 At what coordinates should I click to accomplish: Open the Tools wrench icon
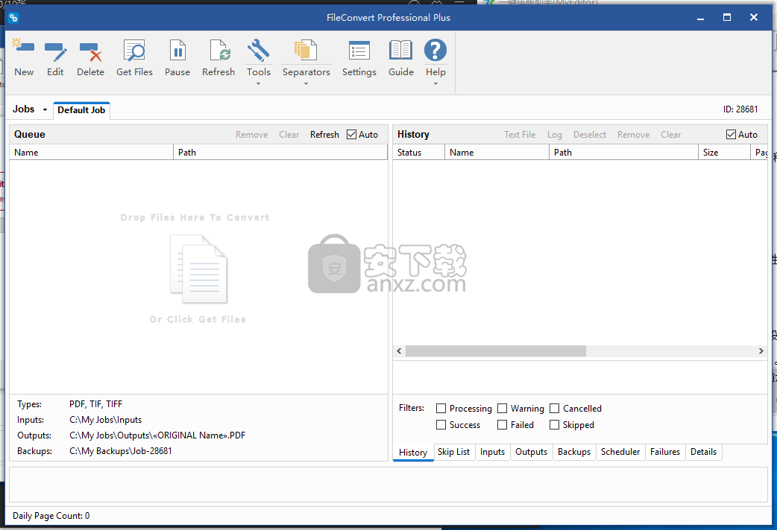(x=258, y=51)
